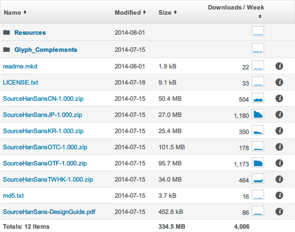
Task: Download SourceHanSans-DesignGuide.pdf
Action: click(49, 212)
